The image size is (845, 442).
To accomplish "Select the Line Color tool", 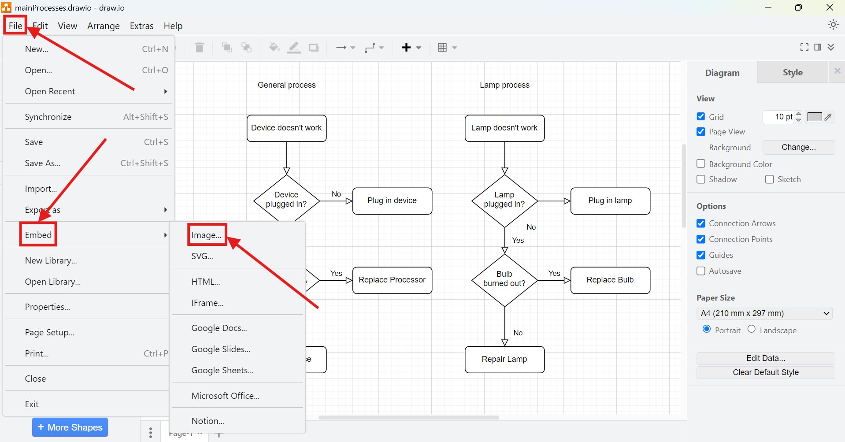I will (x=293, y=48).
